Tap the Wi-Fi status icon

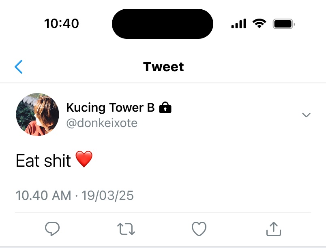(259, 23)
